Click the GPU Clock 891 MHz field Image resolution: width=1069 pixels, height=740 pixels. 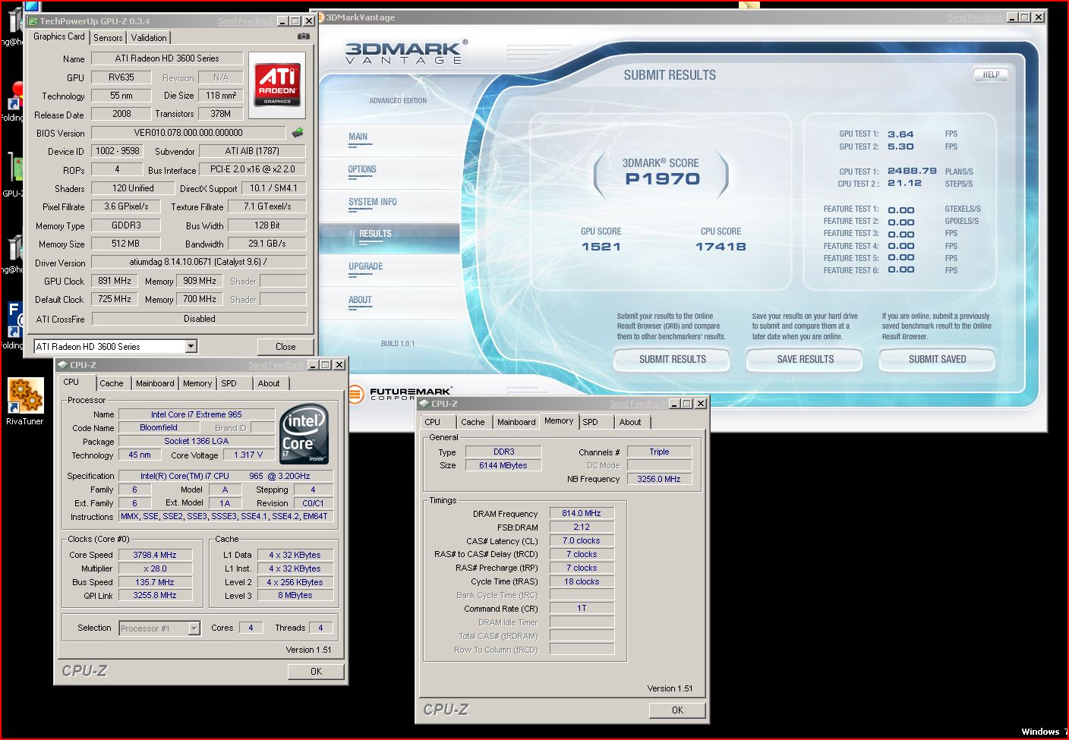[x=115, y=281]
